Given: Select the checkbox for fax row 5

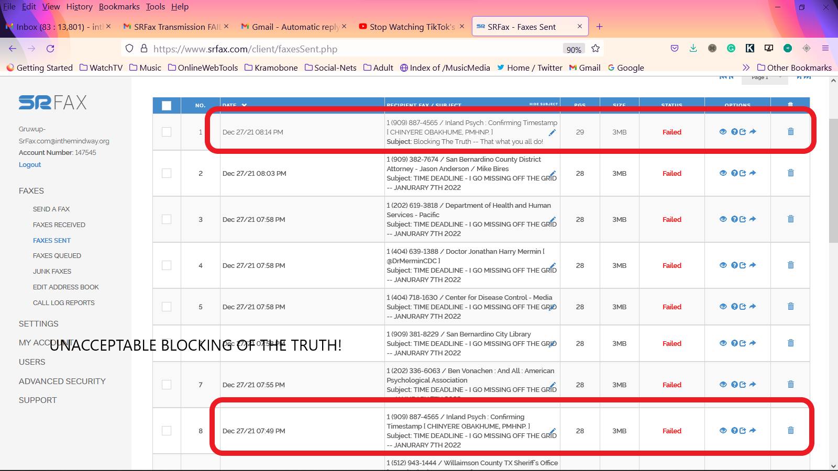Looking at the screenshot, I should [x=167, y=307].
